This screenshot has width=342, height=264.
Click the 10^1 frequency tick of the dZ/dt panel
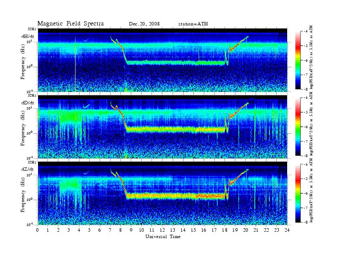pyautogui.click(x=30, y=174)
